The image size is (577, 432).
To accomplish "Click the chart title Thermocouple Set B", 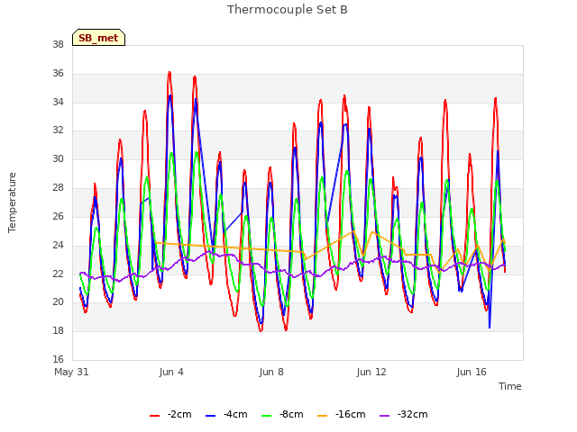I will pos(288,9).
